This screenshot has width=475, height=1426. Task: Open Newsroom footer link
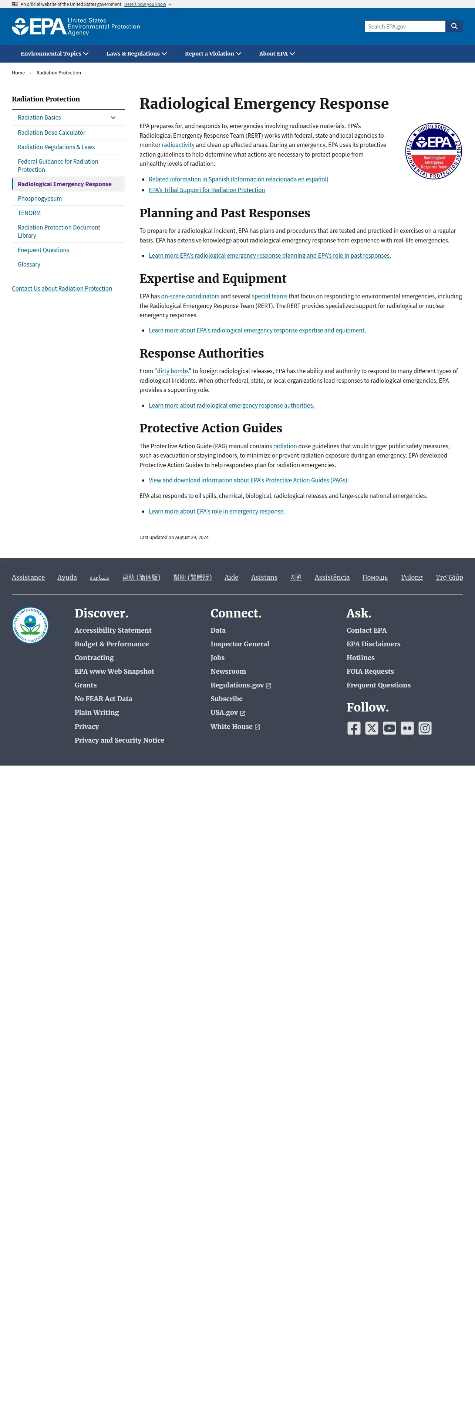(x=228, y=672)
